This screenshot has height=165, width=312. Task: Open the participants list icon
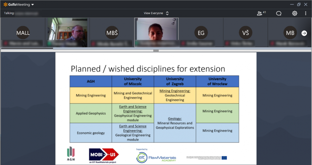tap(260, 13)
